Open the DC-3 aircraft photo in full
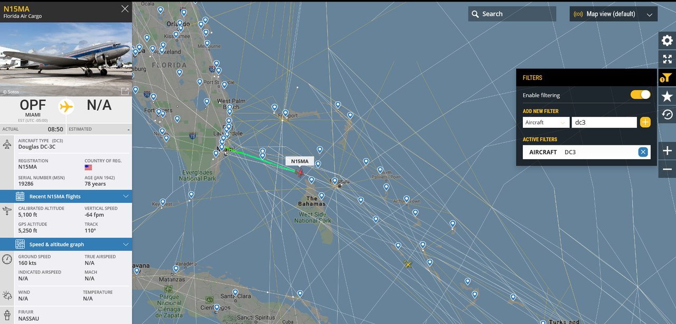The width and height of the screenshot is (676, 324). tap(125, 91)
